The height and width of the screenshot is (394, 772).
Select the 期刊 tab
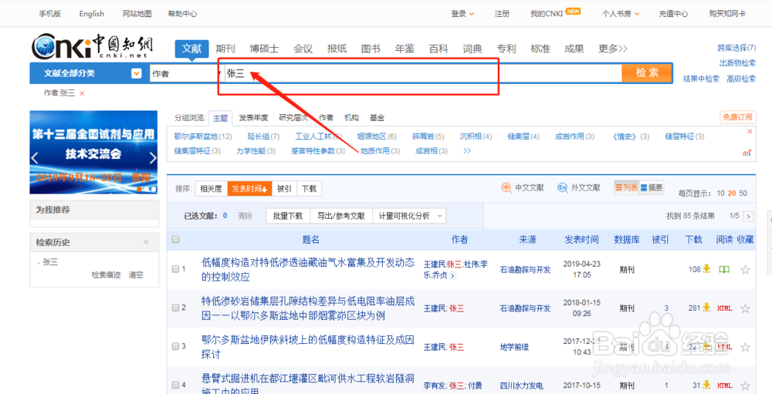[225, 49]
